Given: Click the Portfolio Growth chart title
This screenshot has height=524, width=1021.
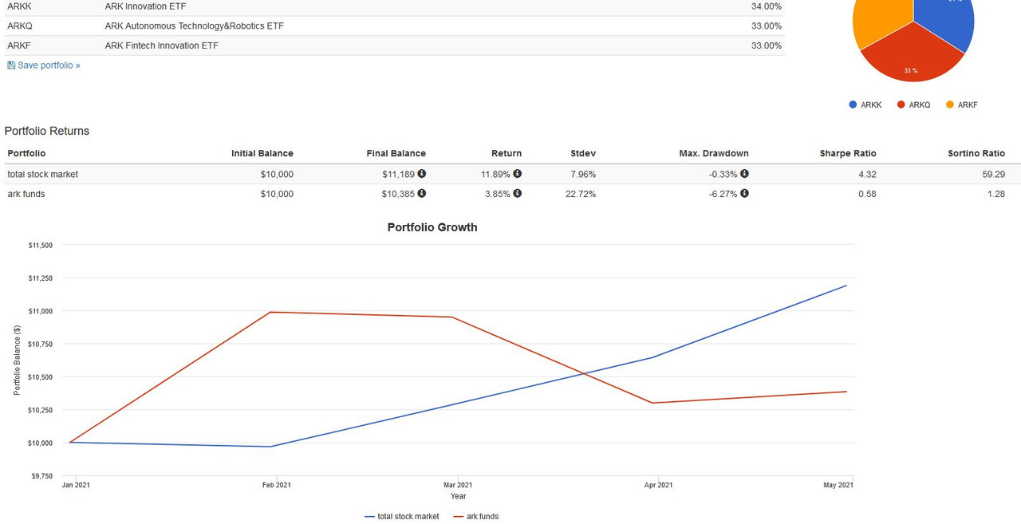Looking at the screenshot, I should pos(432,227).
